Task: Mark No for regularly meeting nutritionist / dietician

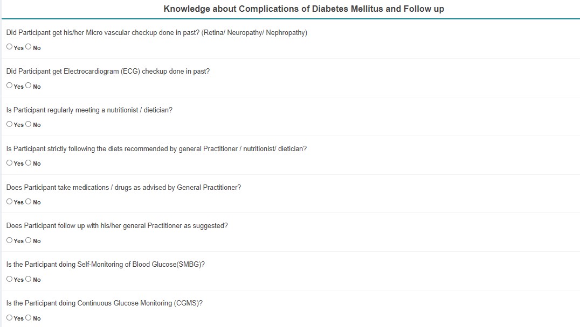Action: [28, 124]
